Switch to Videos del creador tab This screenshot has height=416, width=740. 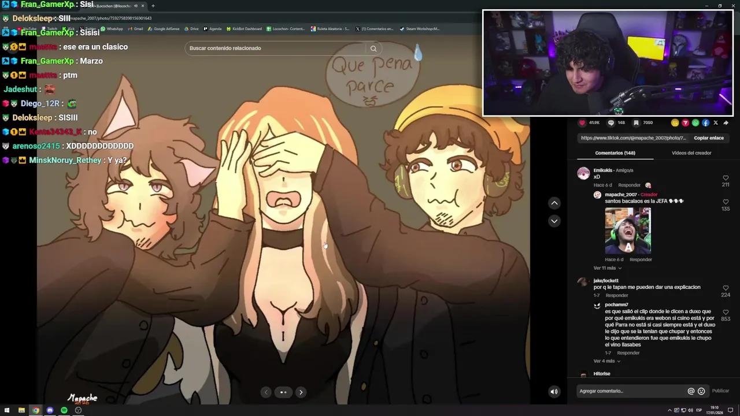point(691,153)
